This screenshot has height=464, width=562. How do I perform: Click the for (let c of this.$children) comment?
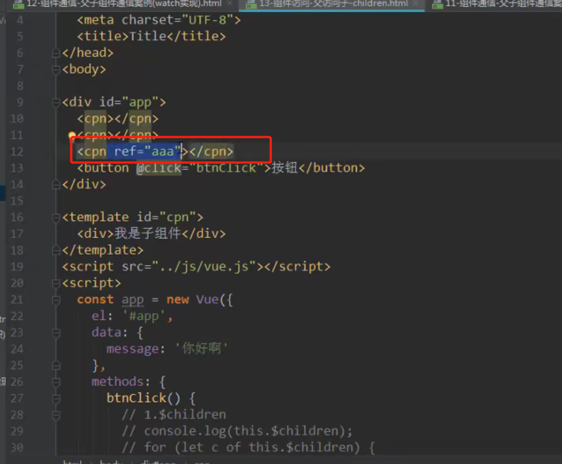pos(248,448)
